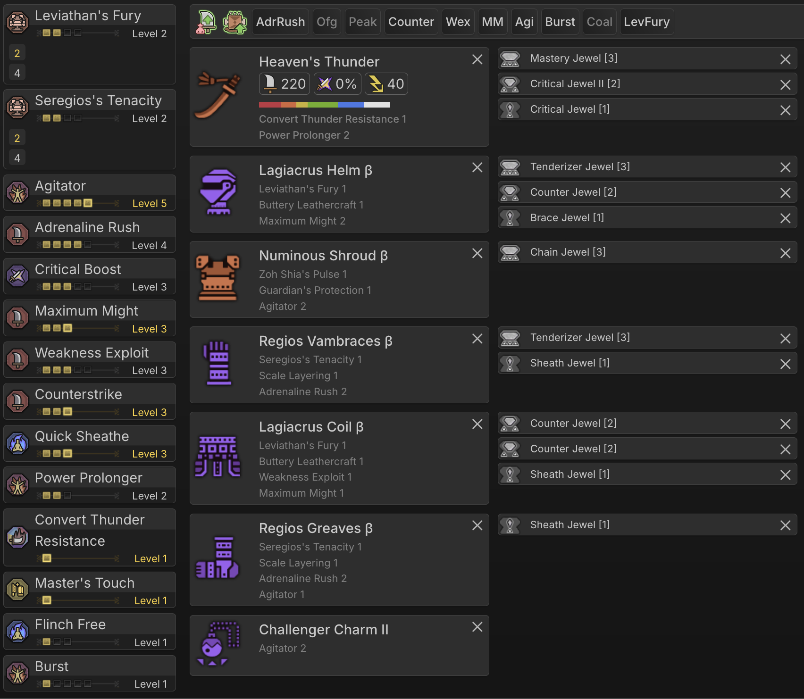Click the Flinch Free skill icon
804x699 pixels.
point(17,632)
